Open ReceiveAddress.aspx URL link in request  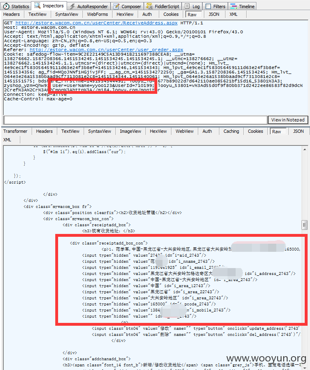[96, 23]
